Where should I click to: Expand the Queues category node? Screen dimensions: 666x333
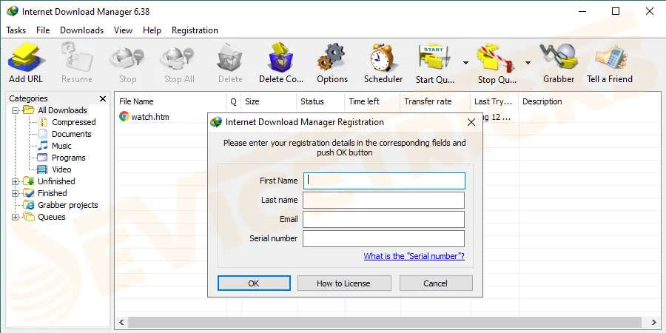point(16,217)
